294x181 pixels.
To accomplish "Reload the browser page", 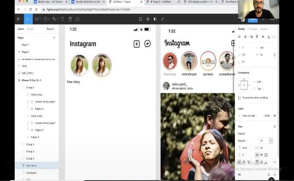I will click(30, 9).
